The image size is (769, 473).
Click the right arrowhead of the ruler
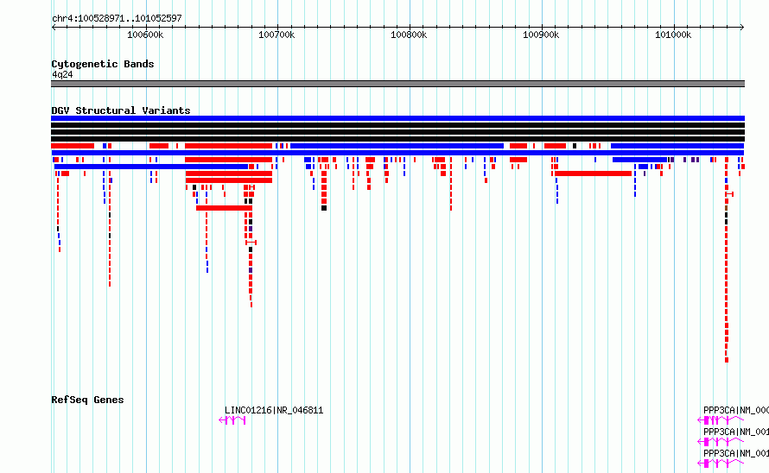742,28
